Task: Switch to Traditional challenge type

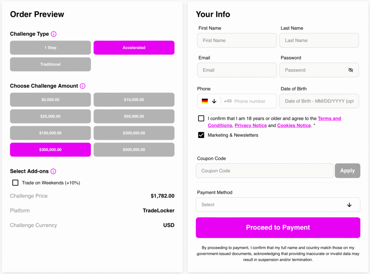Action: 50,64
